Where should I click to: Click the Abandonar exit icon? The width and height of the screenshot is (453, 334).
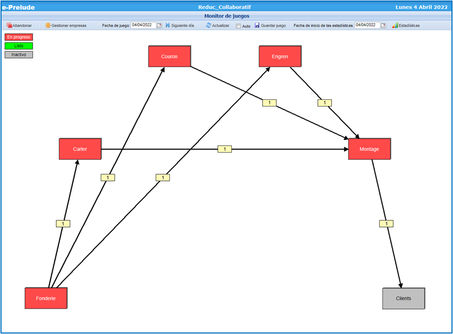(x=8, y=25)
